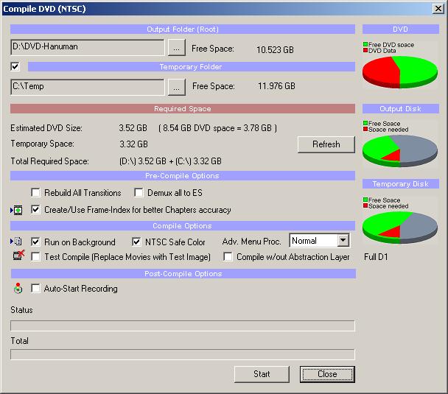Start the DVD compile
This screenshot has width=448, height=394.
262,374
